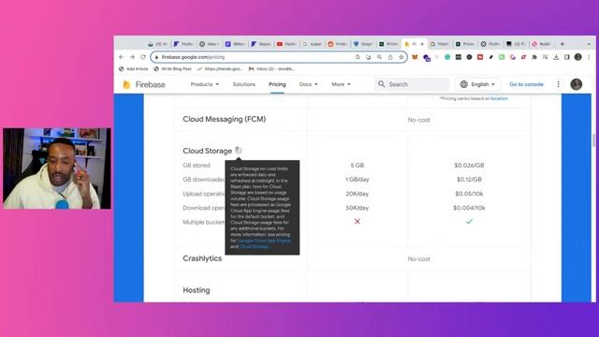Image resolution: width=599 pixels, height=337 pixels.
Task: Click the '20K/day' upload operations value
Action: 358,194
